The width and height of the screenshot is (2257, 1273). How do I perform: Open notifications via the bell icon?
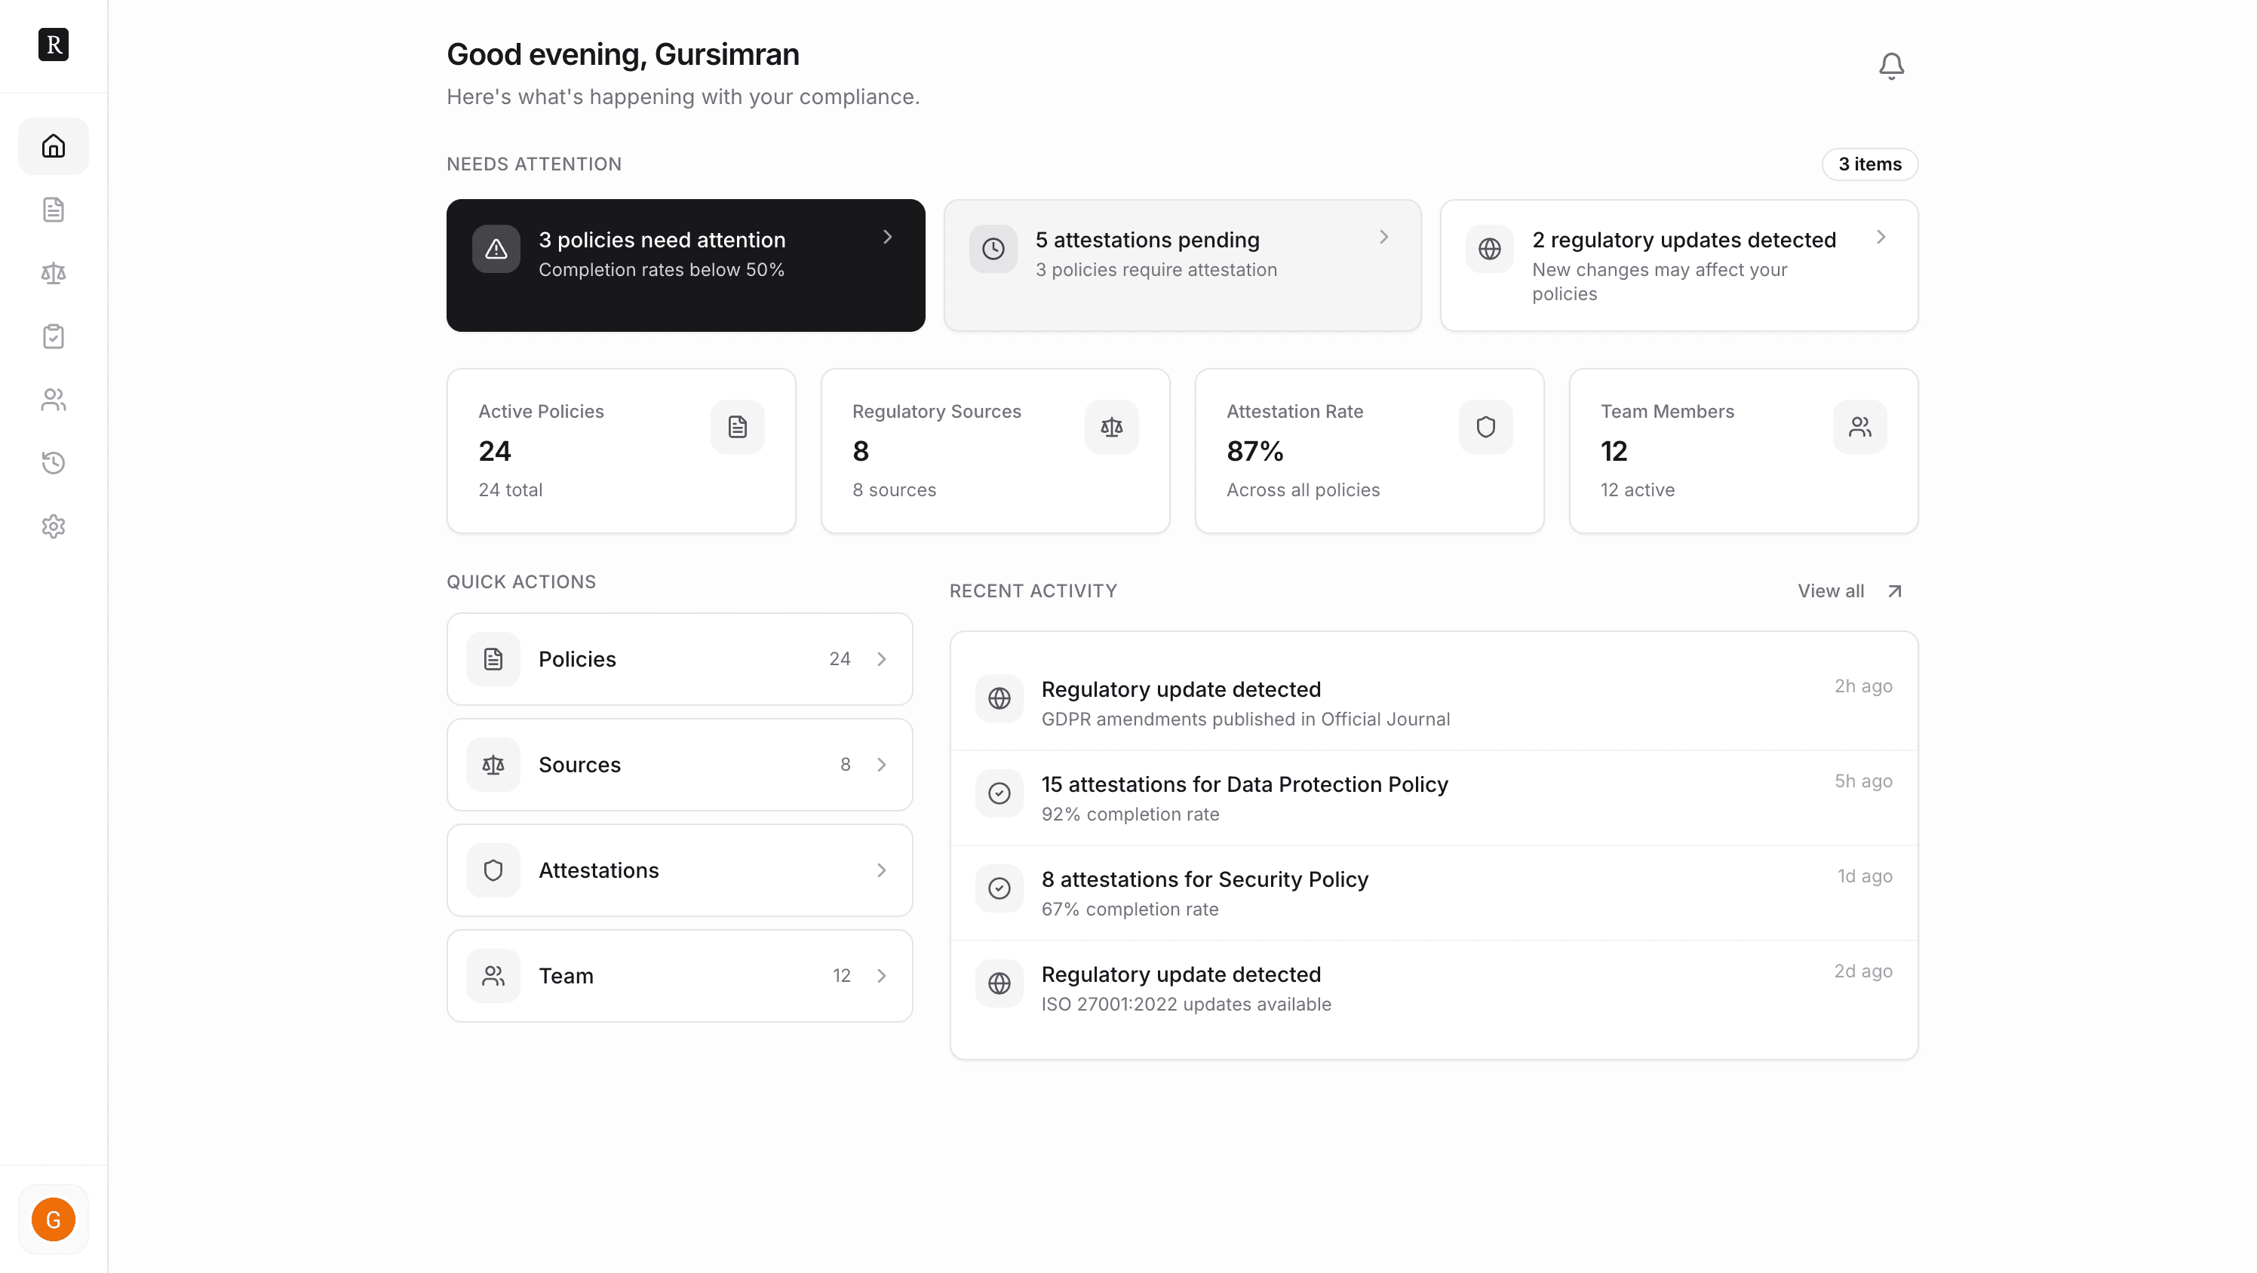point(1890,65)
